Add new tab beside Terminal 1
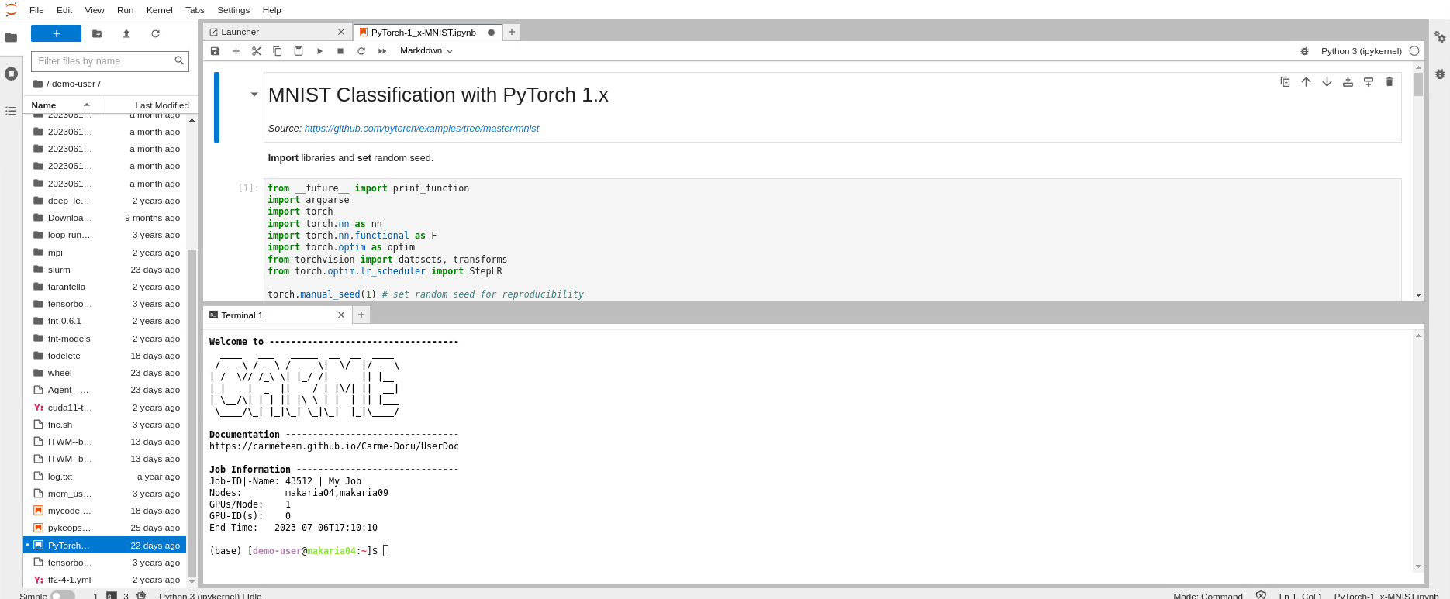Screen dimensions: 1450x599 click(361, 315)
